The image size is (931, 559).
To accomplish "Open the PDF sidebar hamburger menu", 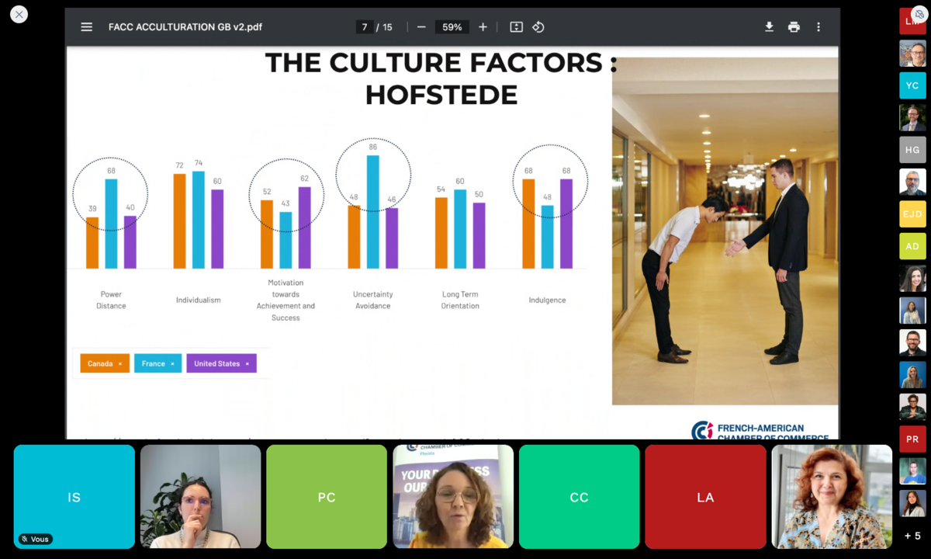I will tap(87, 27).
